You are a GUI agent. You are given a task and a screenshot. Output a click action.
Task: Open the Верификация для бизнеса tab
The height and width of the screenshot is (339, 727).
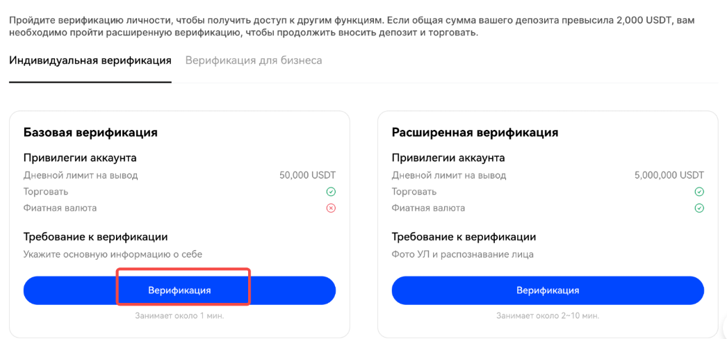[x=254, y=60]
